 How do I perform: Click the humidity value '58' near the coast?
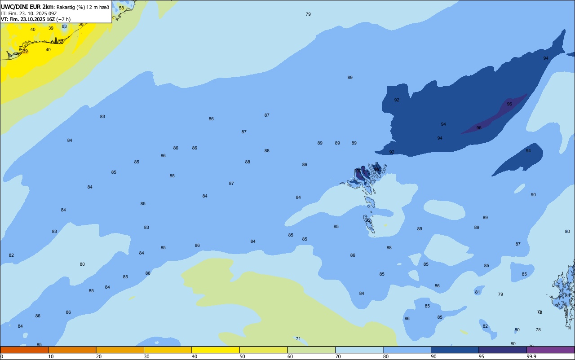coord(121,8)
